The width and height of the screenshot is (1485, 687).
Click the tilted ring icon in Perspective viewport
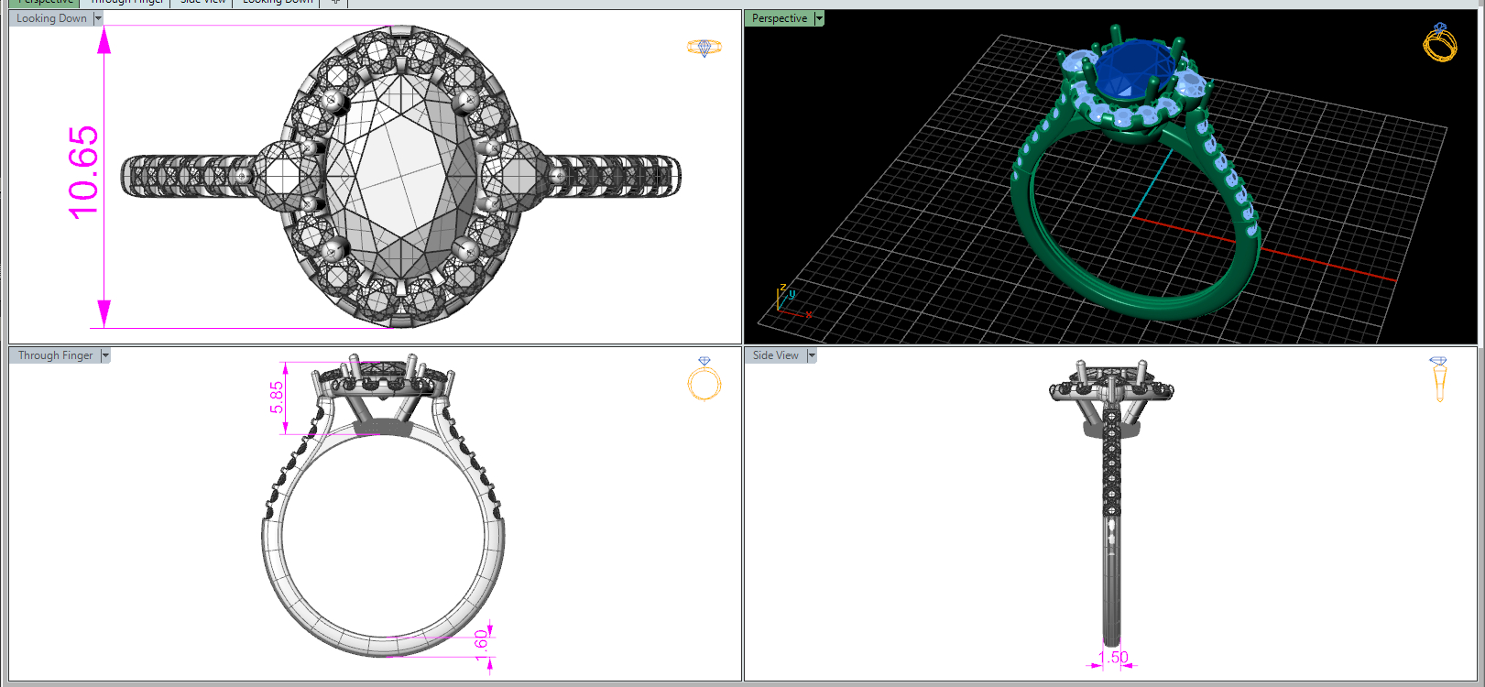pos(1440,42)
